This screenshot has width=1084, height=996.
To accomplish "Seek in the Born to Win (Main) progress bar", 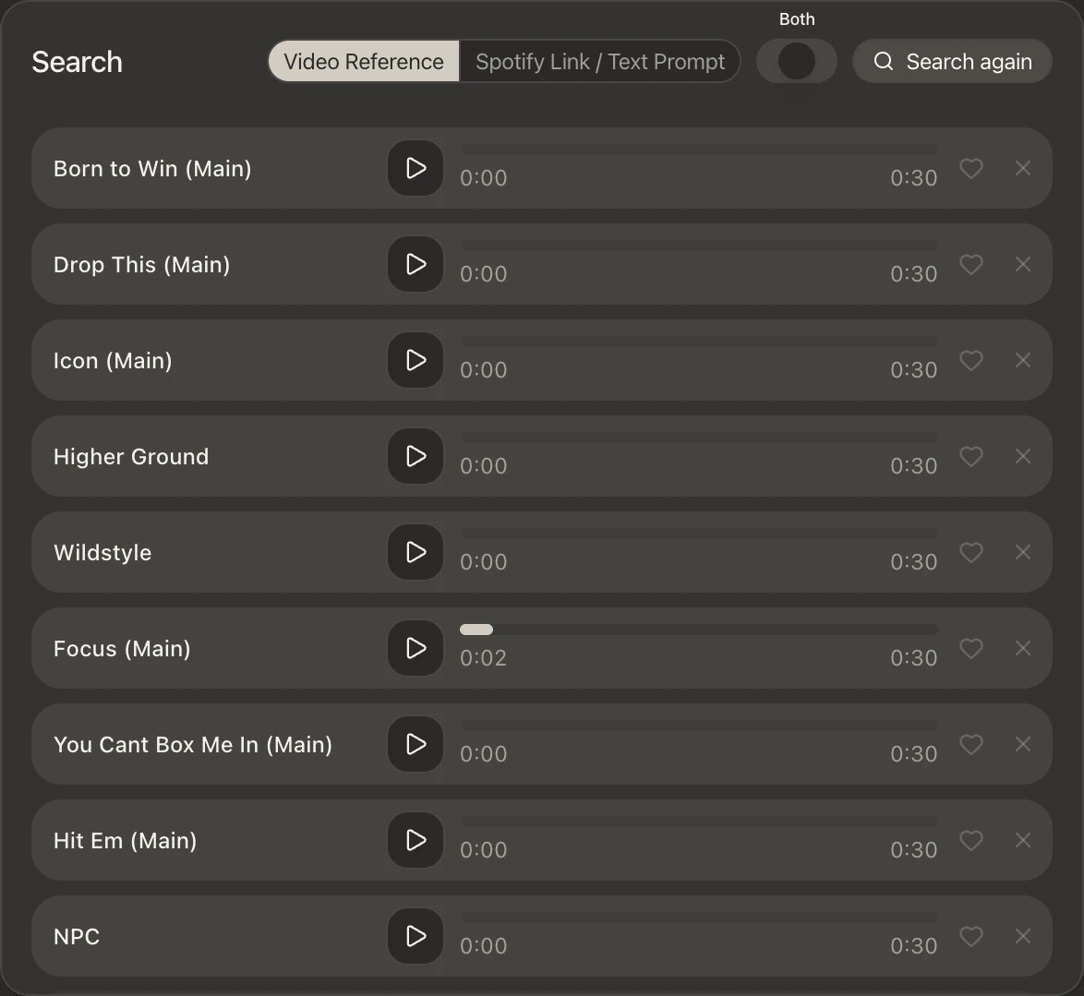I will point(699,150).
